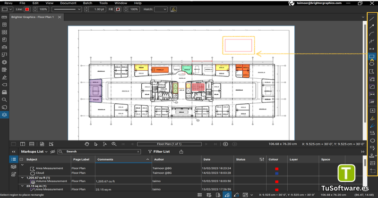Click the Previous View button
378x198 pixels.
(x=225, y=144)
